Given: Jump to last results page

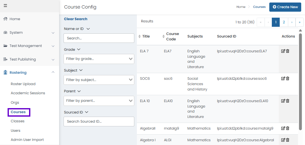Looking at the screenshot, I should [x=300, y=22].
